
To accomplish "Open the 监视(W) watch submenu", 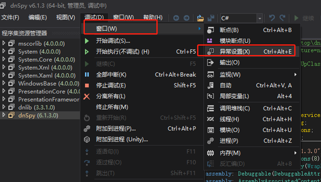I will (x=252, y=75).
